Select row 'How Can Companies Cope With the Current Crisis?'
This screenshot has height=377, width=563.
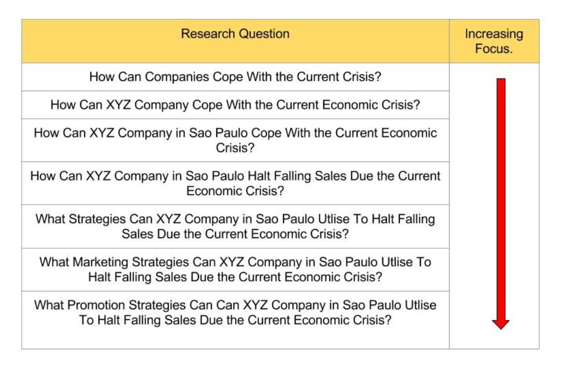pyautogui.click(x=235, y=77)
